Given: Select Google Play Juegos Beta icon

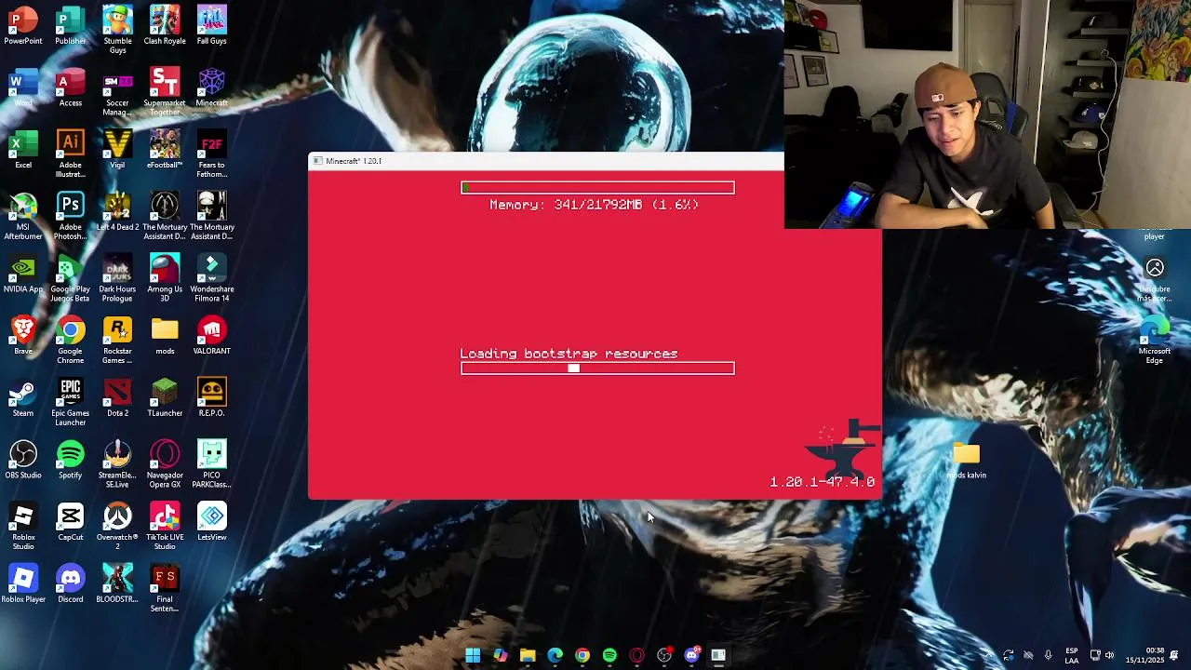Looking at the screenshot, I should 71,277.
